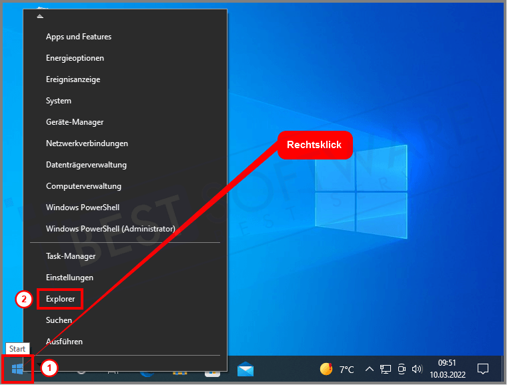Open the notification center icon

(483, 369)
